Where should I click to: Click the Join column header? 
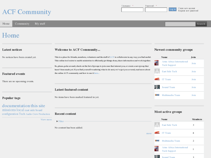[193, 57]
